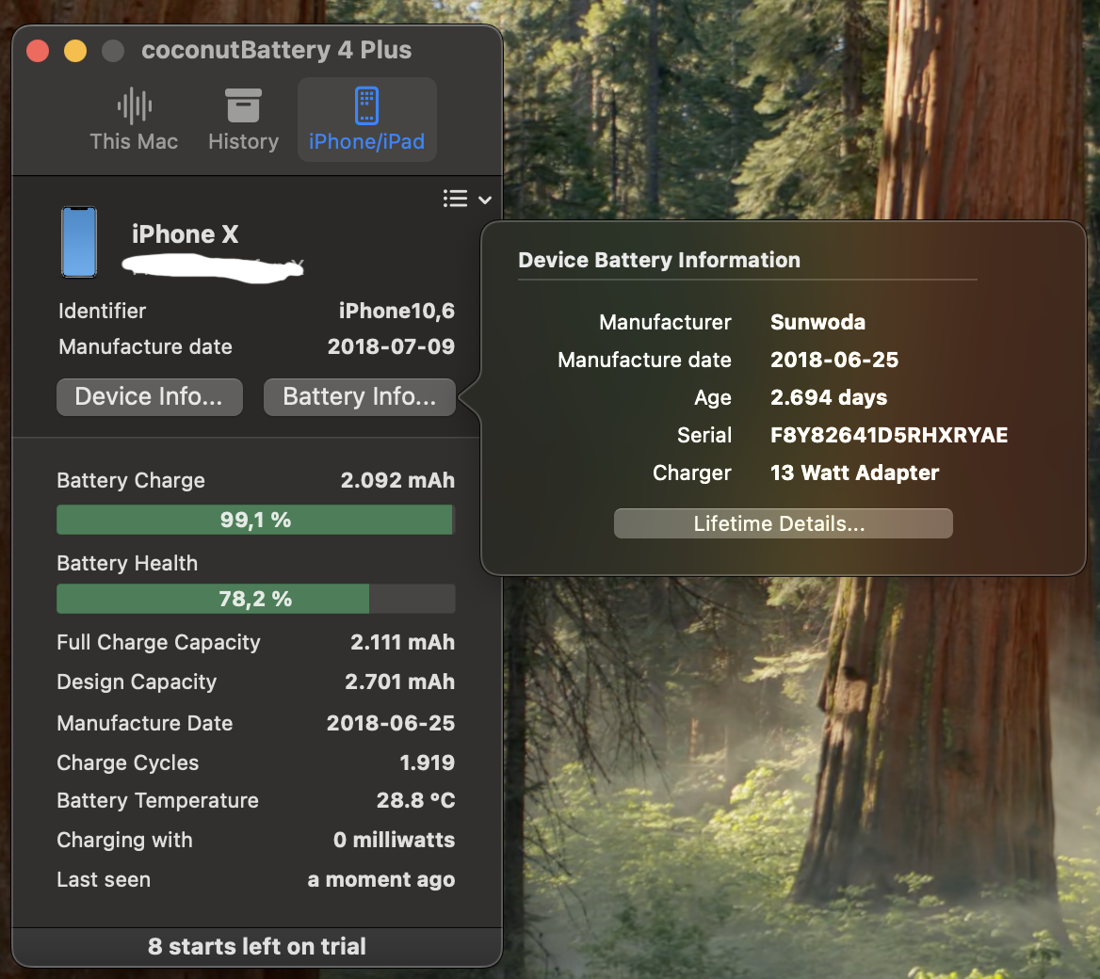Click the device manufacture date 2018-07-09
This screenshot has height=979, width=1100.
point(391,346)
